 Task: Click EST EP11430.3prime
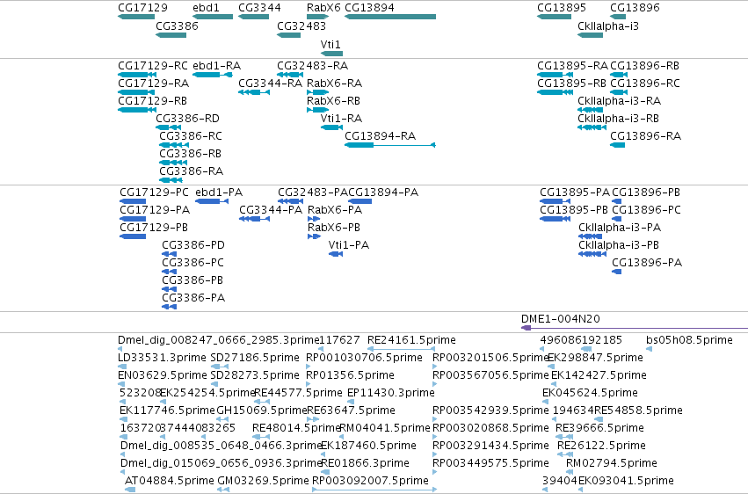(351, 402)
